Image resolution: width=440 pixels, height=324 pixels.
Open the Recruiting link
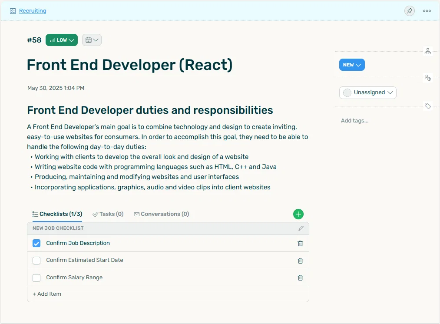33,11
